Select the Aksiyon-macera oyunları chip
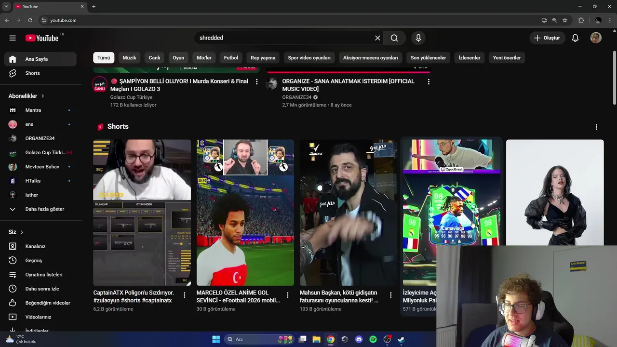This screenshot has width=617, height=347. 371,58
